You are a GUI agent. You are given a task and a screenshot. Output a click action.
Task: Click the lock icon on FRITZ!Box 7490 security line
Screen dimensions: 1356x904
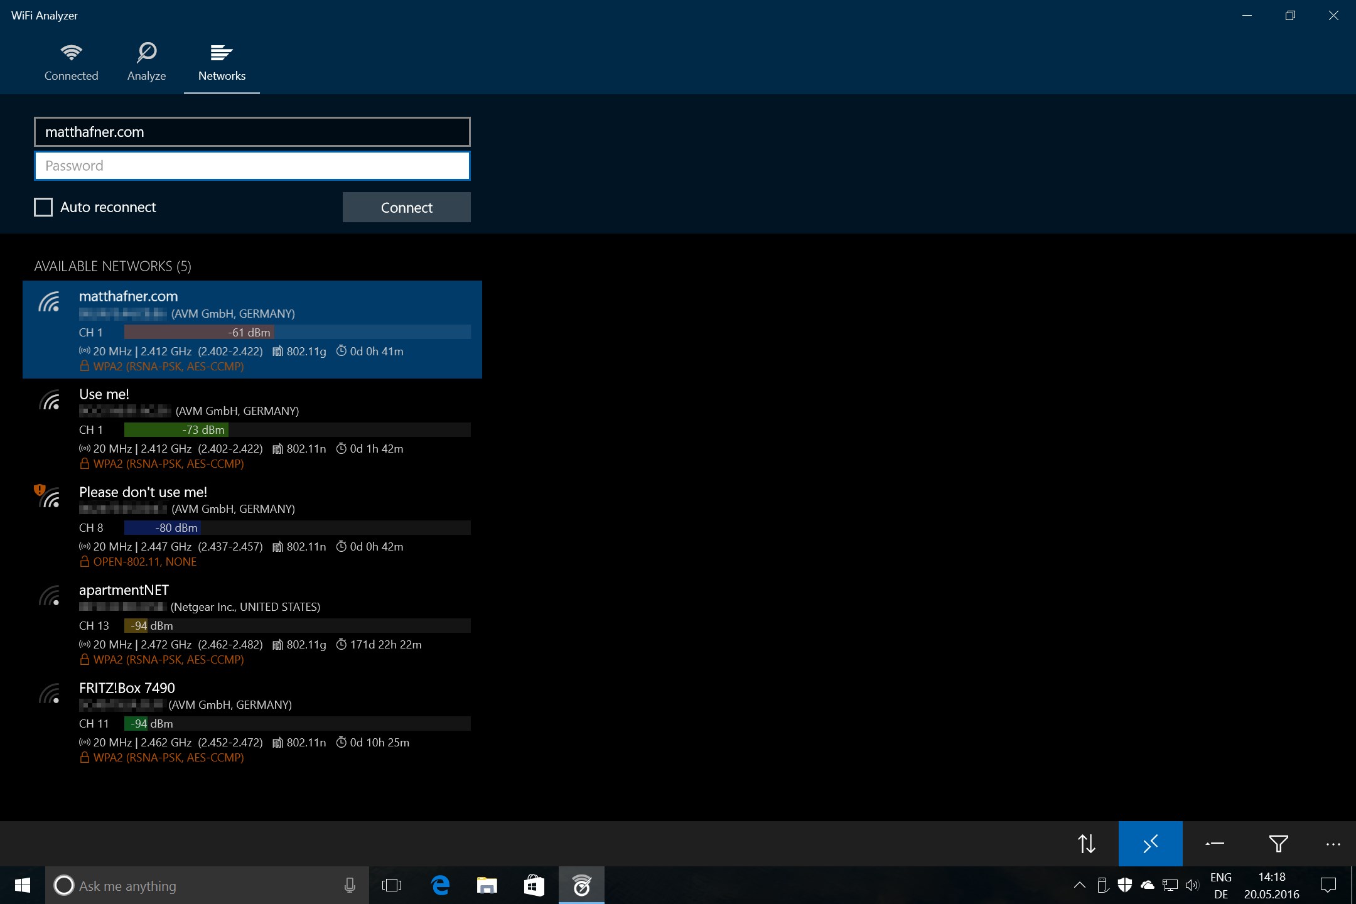pos(85,758)
